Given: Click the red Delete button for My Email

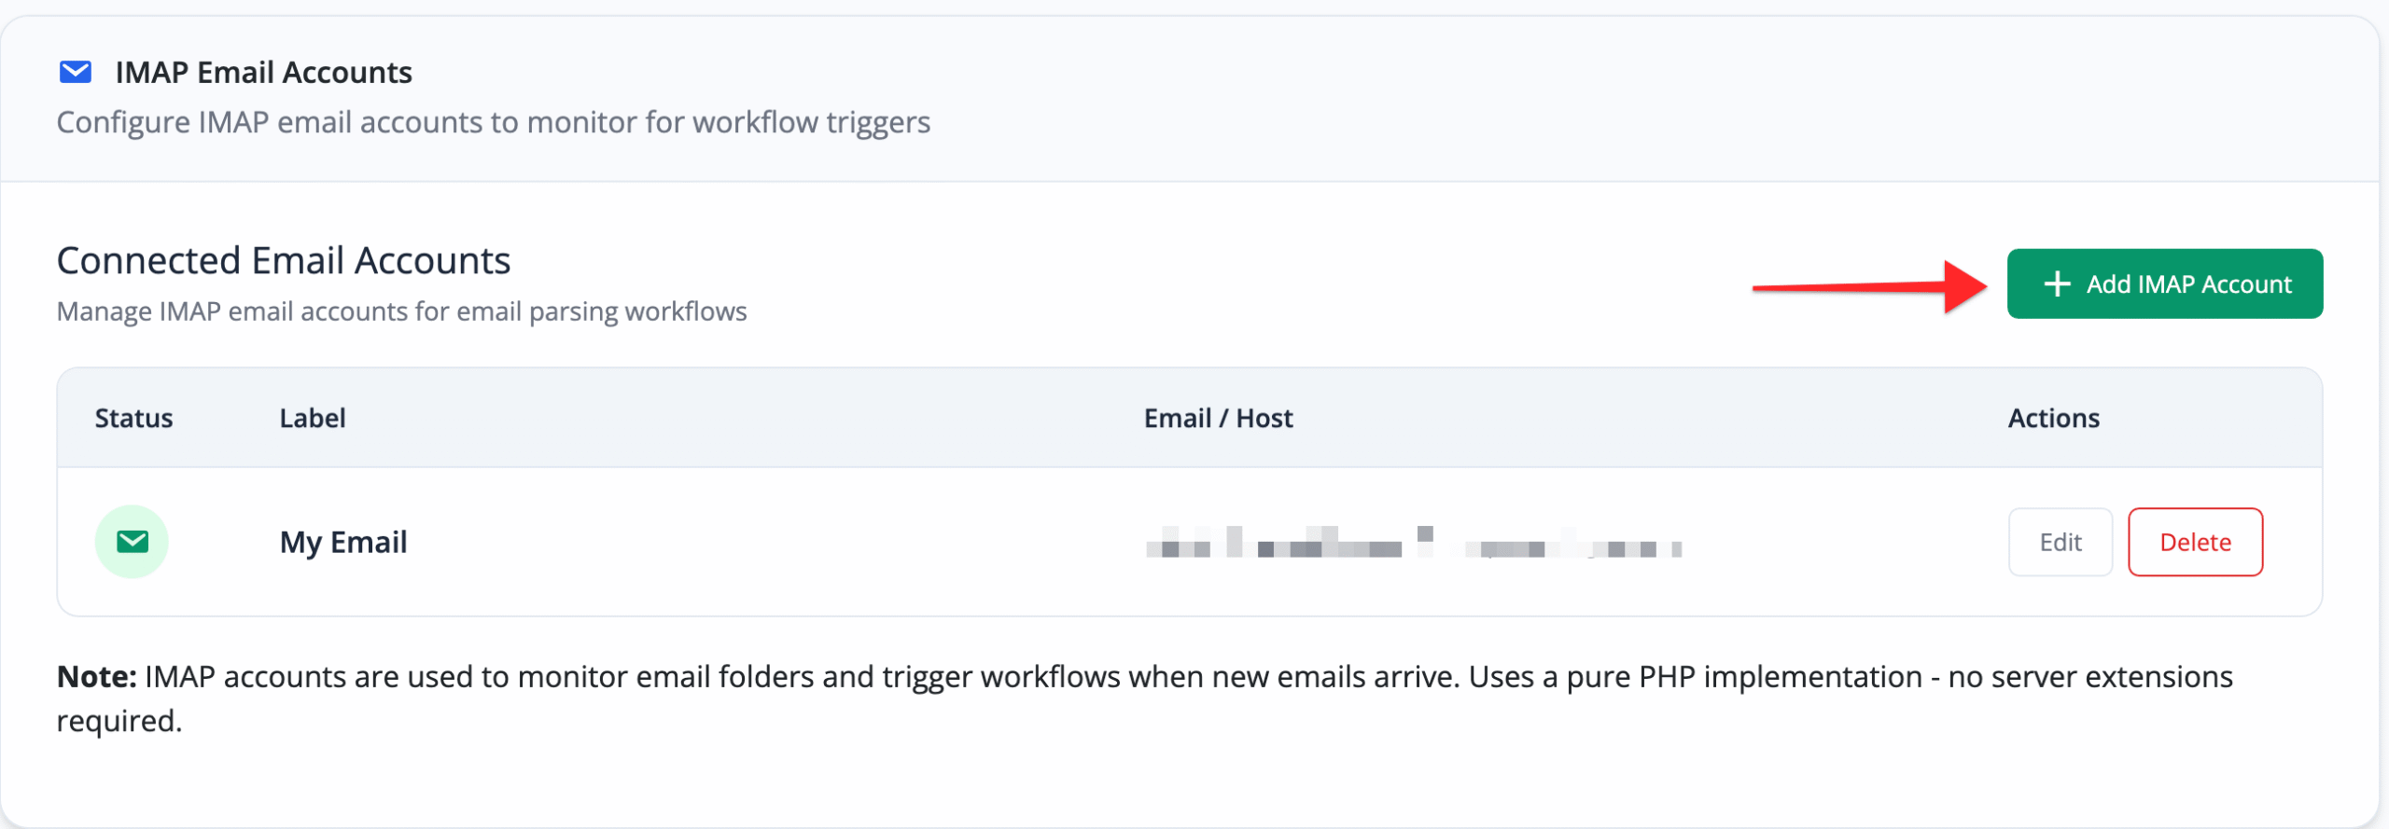Looking at the screenshot, I should point(2195,541).
